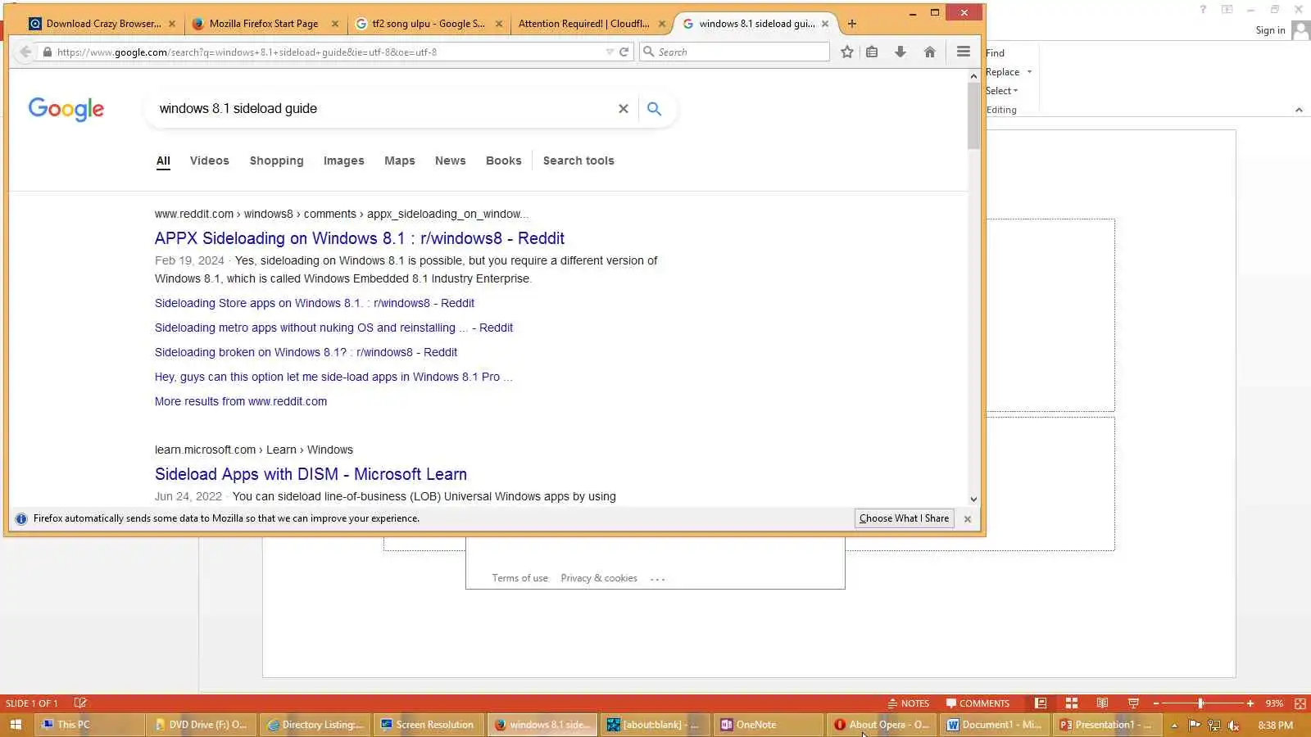Switch to tf2 song ulpu Google tab
Viewport: 1311px width, 737px height.
coord(428,24)
